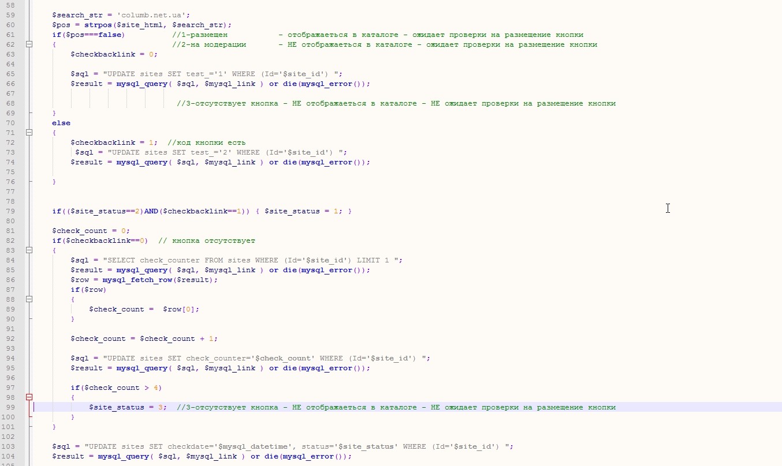
Task: Click '$site_status = 3;' on line 99
Action: click(128, 407)
